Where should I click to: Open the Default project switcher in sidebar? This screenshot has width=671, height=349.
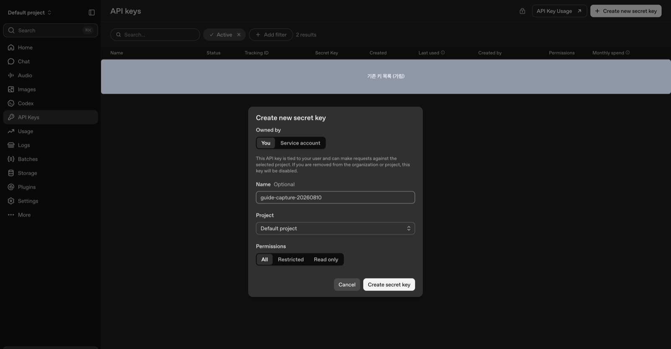click(30, 13)
